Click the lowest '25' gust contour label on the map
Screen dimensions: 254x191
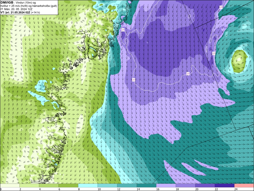click(134, 80)
